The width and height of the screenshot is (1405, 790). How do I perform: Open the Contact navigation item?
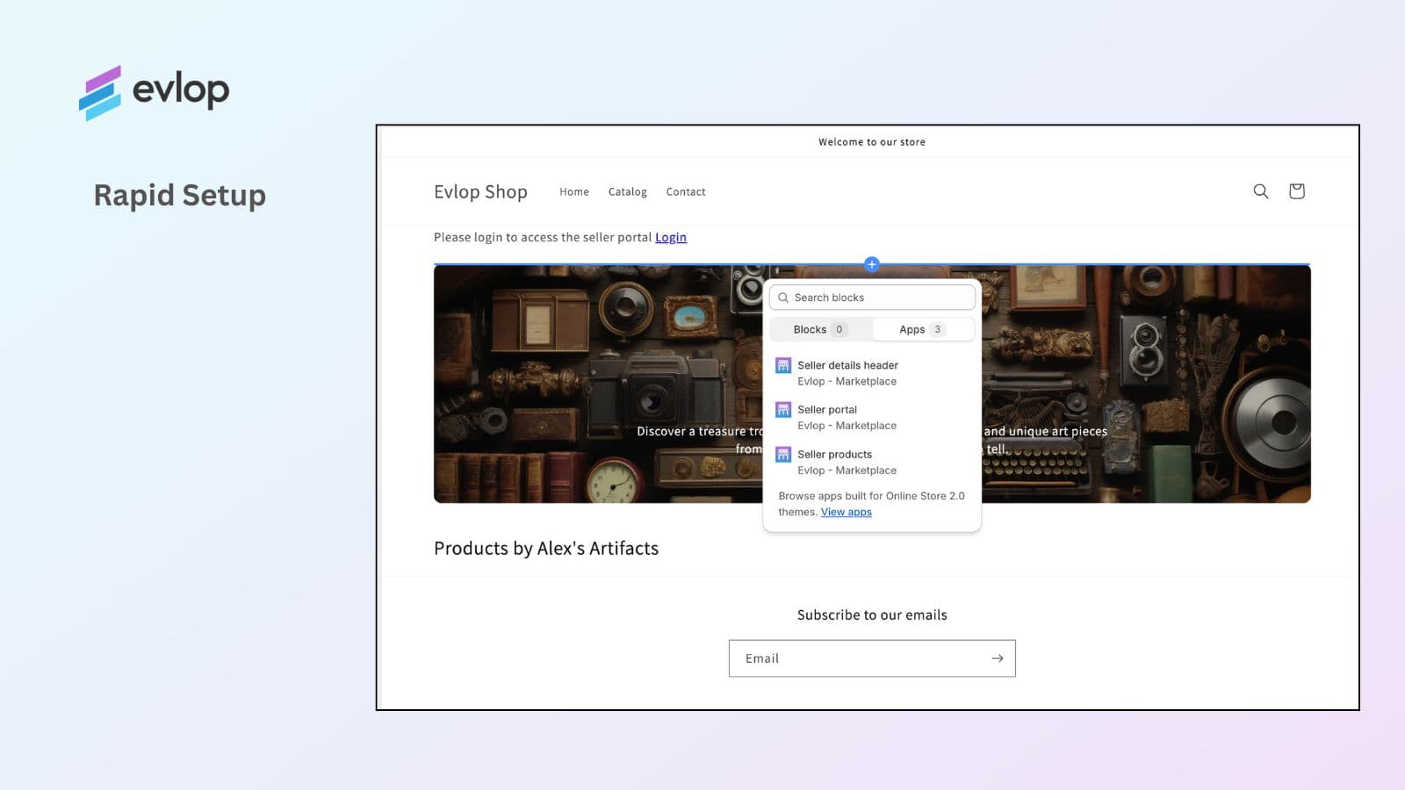pos(685,192)
